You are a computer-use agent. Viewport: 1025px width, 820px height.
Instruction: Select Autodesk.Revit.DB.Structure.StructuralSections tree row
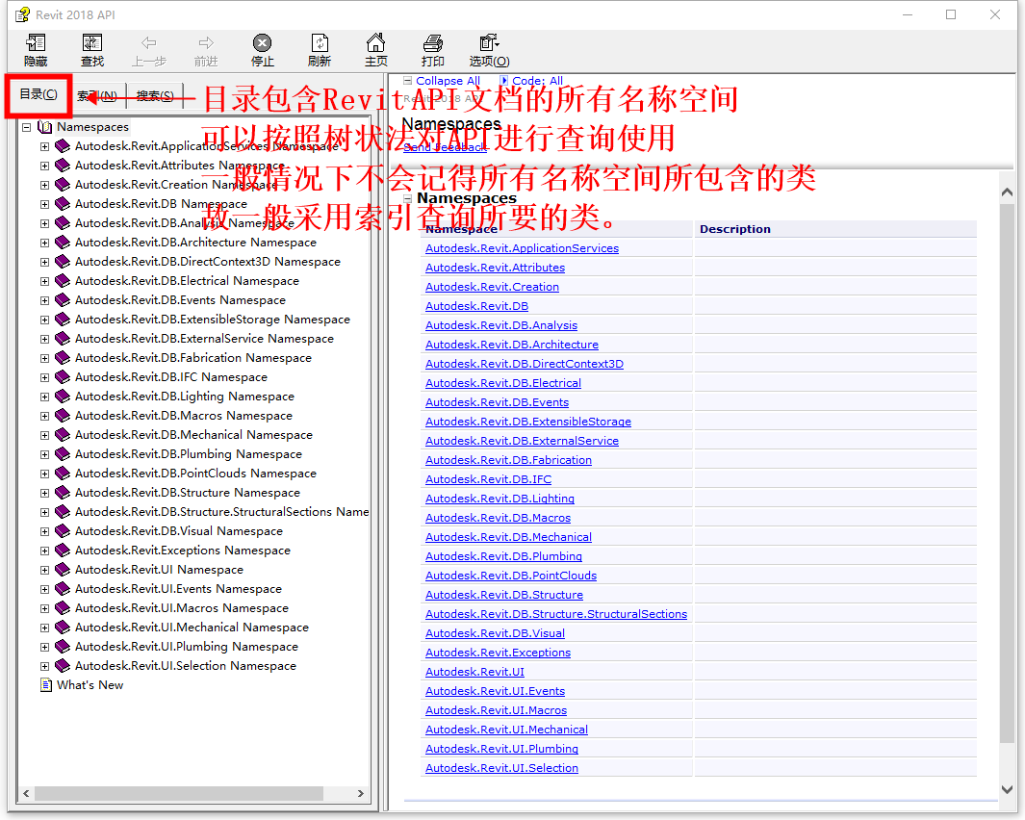tap(221, 512)
